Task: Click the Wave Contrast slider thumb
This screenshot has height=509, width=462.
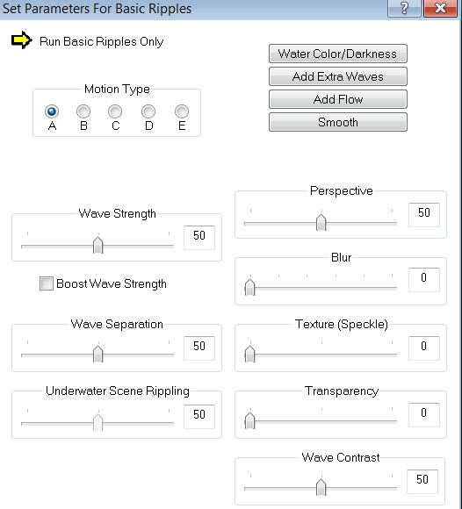Action: click(x=321, y=487)
